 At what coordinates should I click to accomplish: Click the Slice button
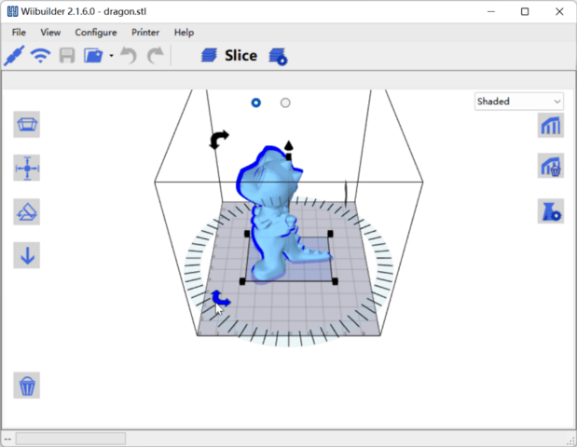coord(229,56)
